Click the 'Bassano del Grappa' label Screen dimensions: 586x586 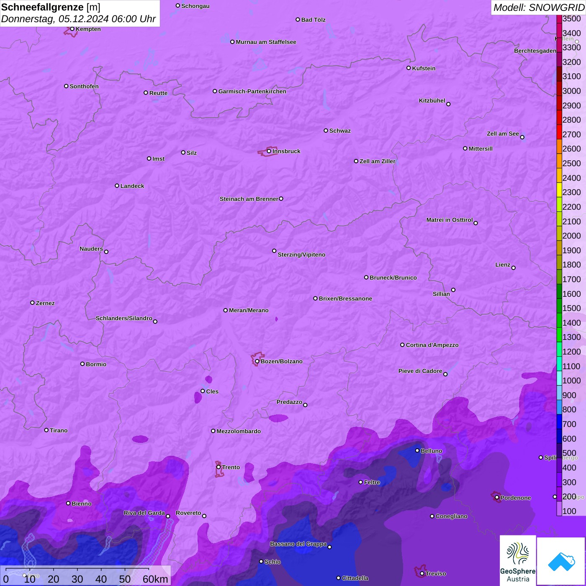[298, 544]
